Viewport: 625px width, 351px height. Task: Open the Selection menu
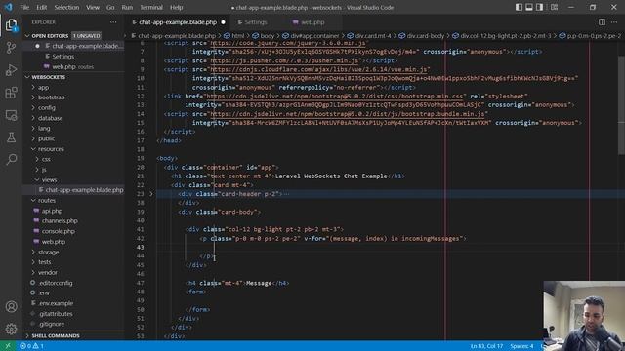click(x=66, y=7)
